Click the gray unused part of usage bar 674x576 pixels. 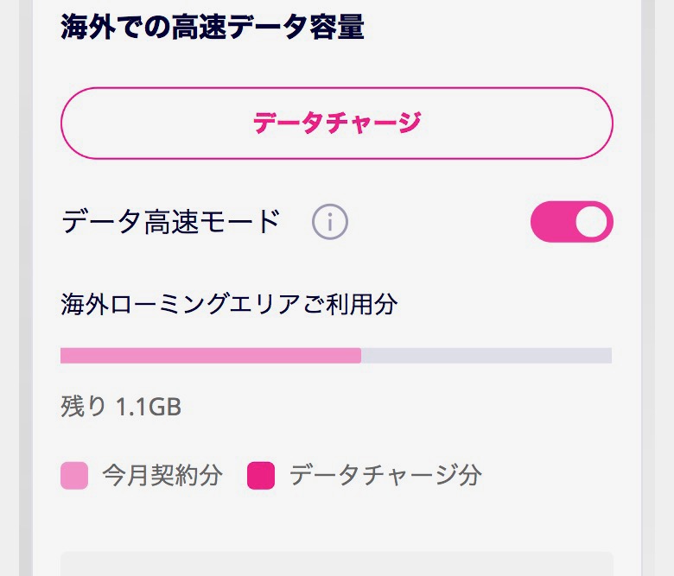[486, 356]
